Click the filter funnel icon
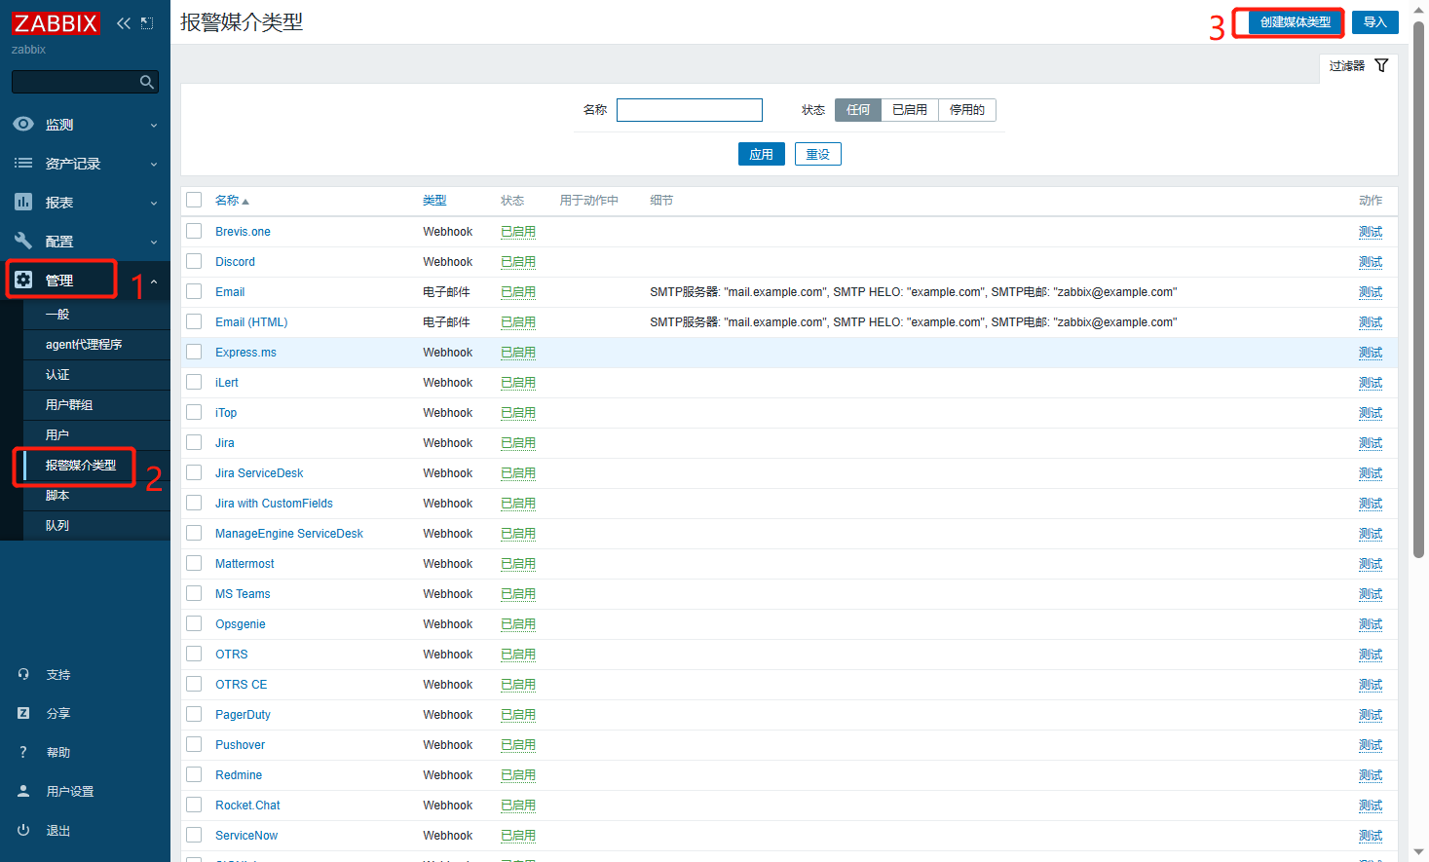This screenshot has height=862, width=1429. coord(1381,65)
